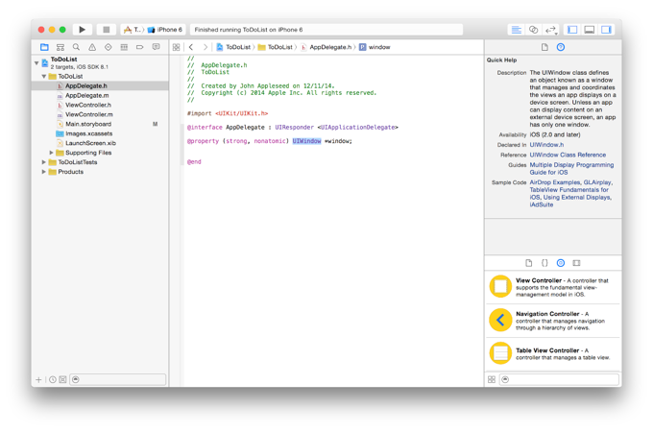This screenshot has width=653, height=432.
Task: Toggle the Navigator pane visibility
Action: point(572,30)
